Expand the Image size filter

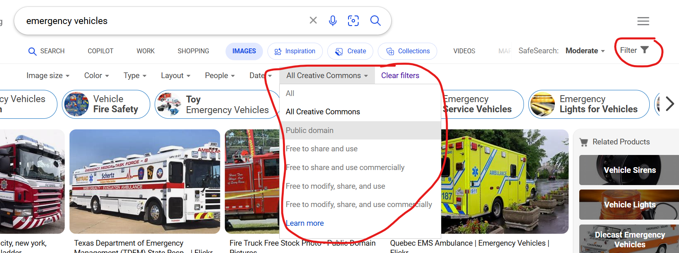[x=48, y=76]
